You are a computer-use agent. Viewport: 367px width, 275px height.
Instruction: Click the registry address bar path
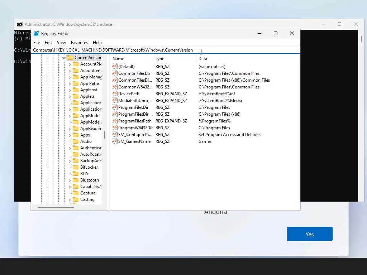(x=113, y=50)
